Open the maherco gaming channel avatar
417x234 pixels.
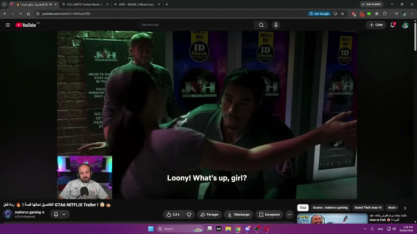coord(8,214)
